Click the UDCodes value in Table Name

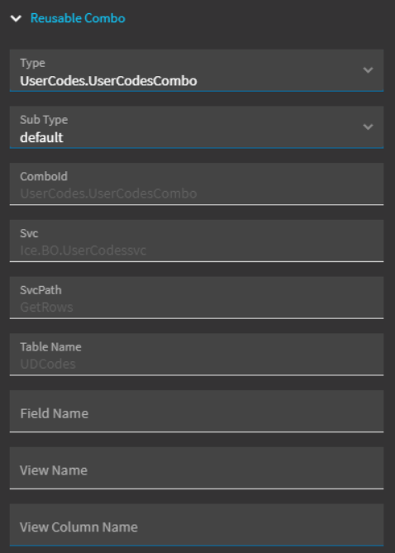[x=48, y=364]
